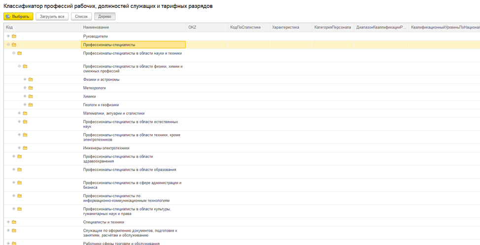This screenshot has width=480, height=245.
Task: Click folder icon for Инженеры-электротехники row
Action: [25, 148]
